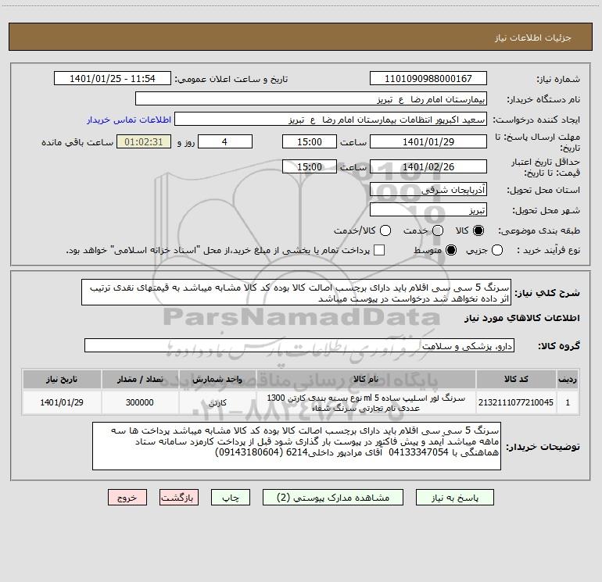Click the اطلاعات کالاهای مورد نیاز heading
The image size is (602, 582).
tap(521, 318)
